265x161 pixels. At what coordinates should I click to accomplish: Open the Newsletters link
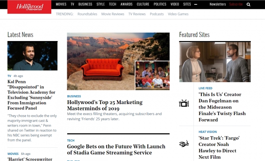click(218, 4)
